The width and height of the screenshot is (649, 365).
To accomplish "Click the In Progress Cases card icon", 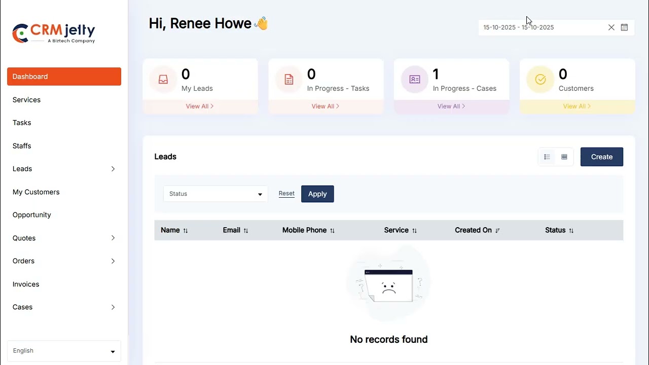I will coord(415,80).
